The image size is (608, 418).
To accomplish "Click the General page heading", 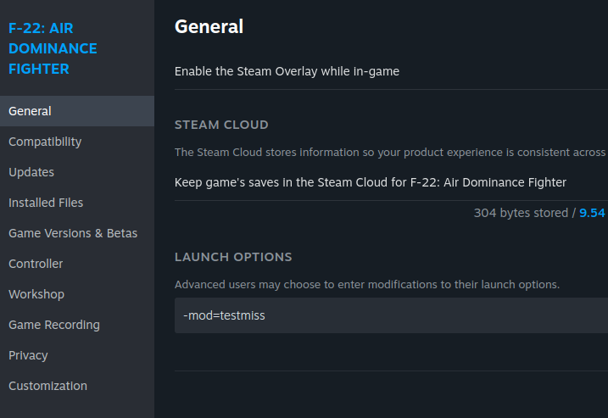I will (209, 27).
